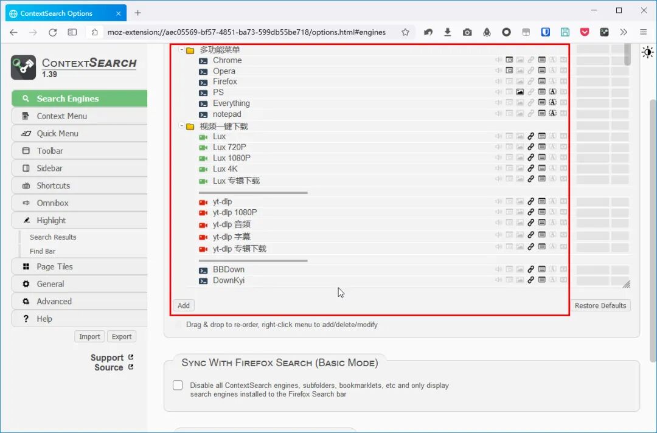Image resolution: width=657 pixels, height=433 pixels.
Task: Open the Firefox hamburger application menu
Action: [644, 32]
